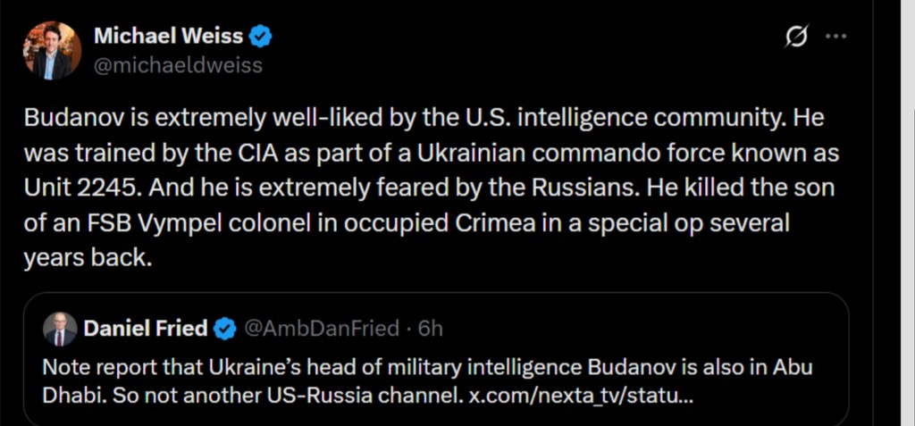
Task: Open the Michael Weiss display name link
Action: point(168,37)
